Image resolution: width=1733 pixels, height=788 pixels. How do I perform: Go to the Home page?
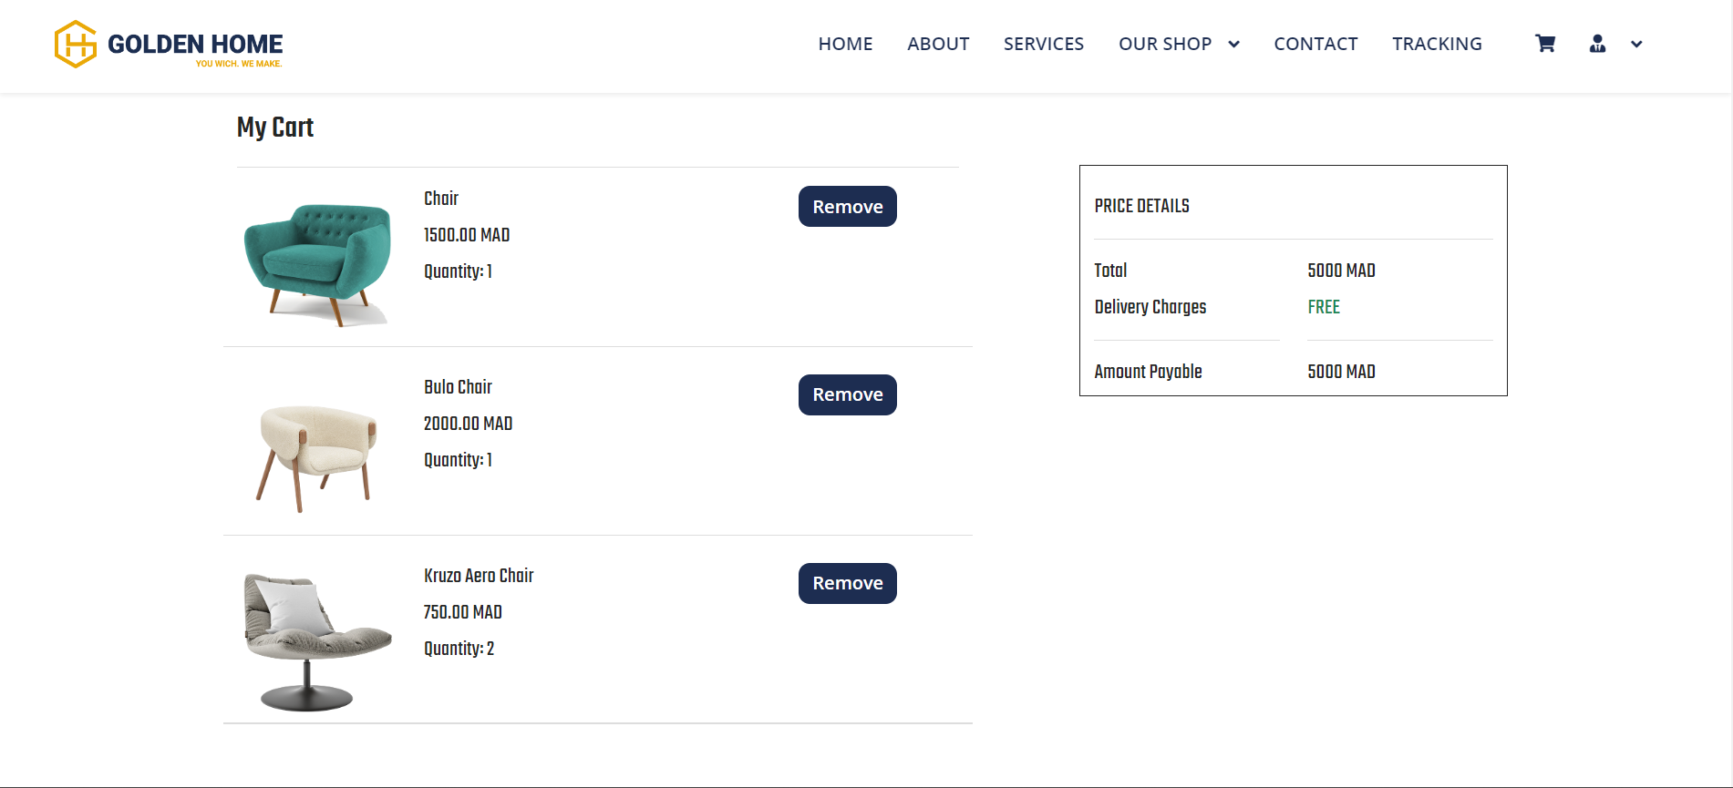(x=845, y=44)
